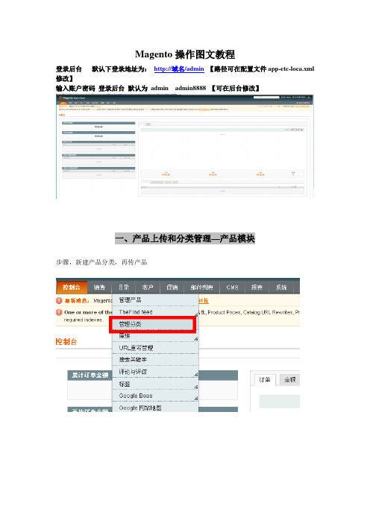
Task: Click the text 'One or more of the'
Action: click(88, 312)
